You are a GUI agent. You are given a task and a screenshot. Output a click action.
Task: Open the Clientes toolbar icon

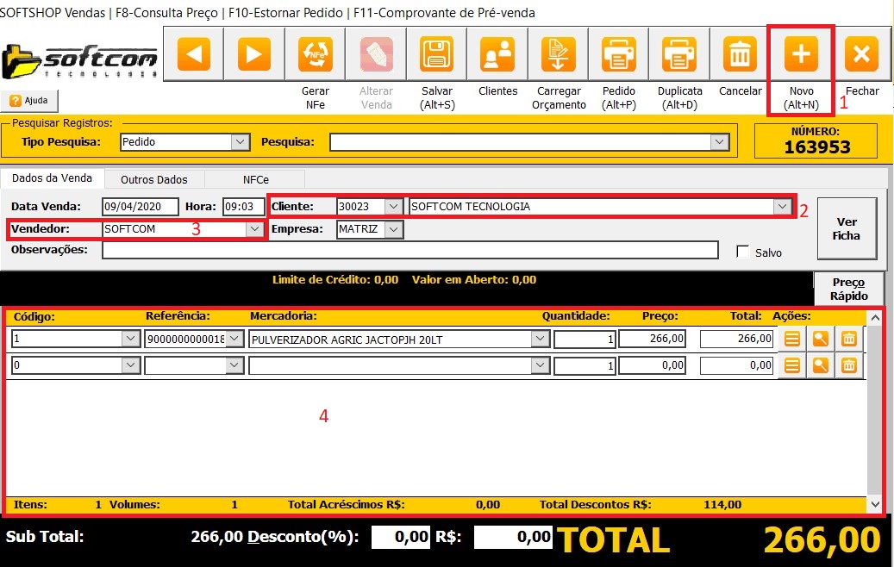pos(497,55)
